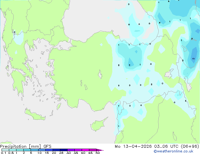Click the 5–10 mm legend color swatch

click(34, 150)
